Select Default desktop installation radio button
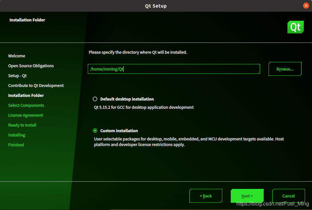 pyautogui.click(x=95, y=99)
